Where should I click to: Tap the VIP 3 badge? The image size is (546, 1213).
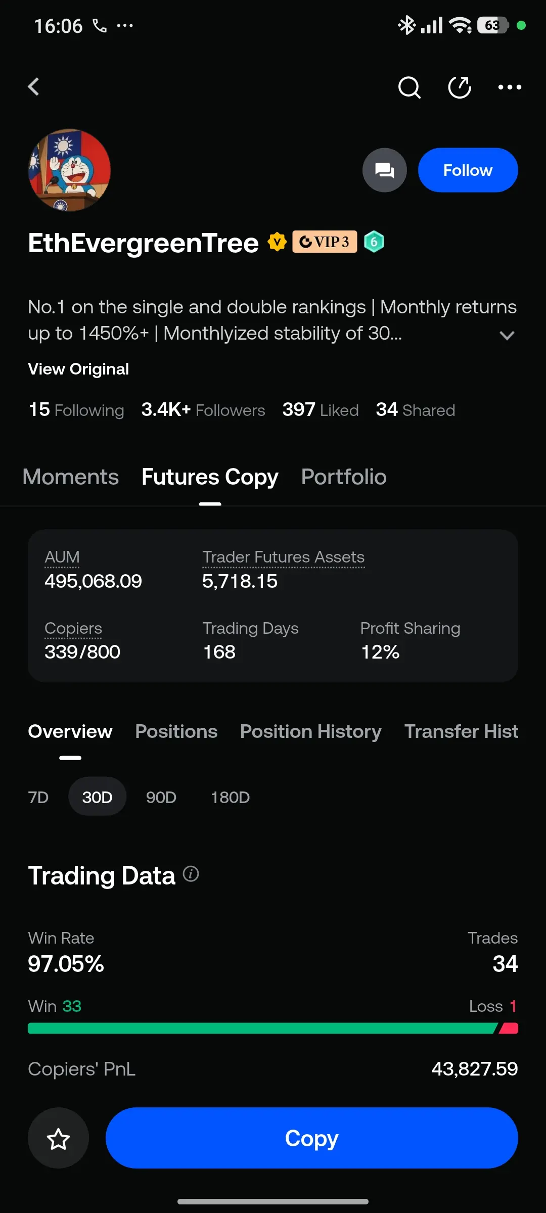pos(325,242)
